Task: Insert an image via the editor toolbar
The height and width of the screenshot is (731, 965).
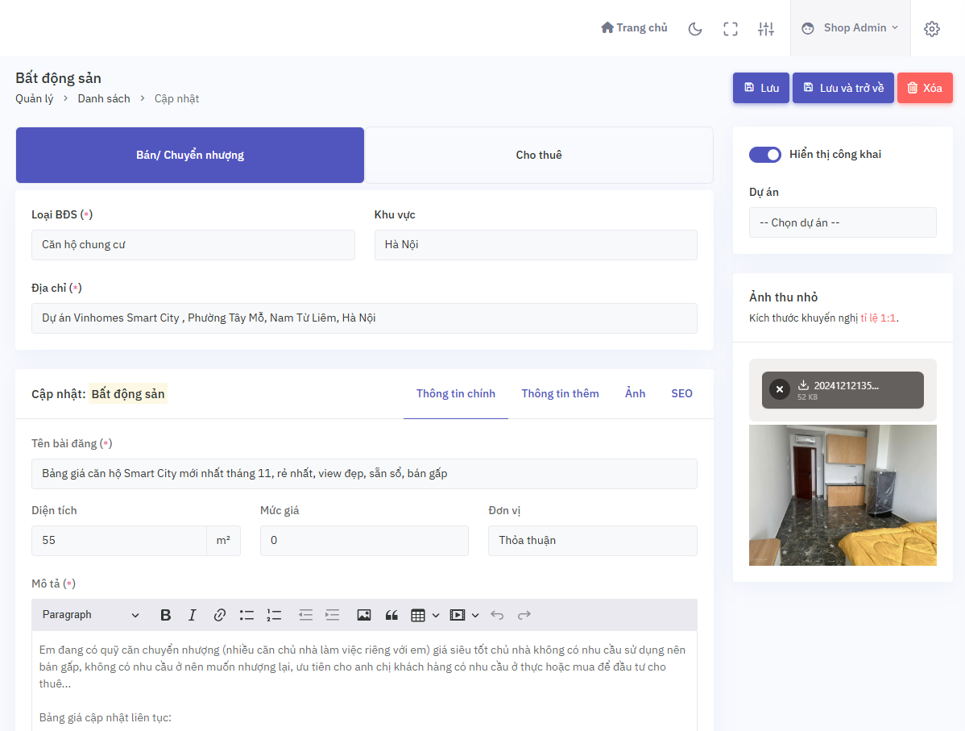Action: (x=363, y=615)
